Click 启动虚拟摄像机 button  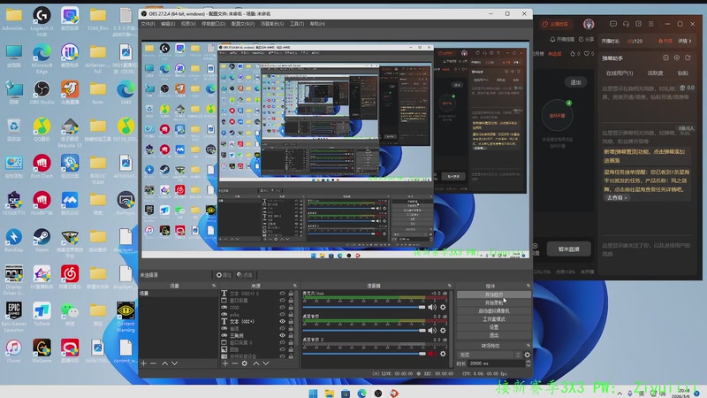(x=494, y=311)
